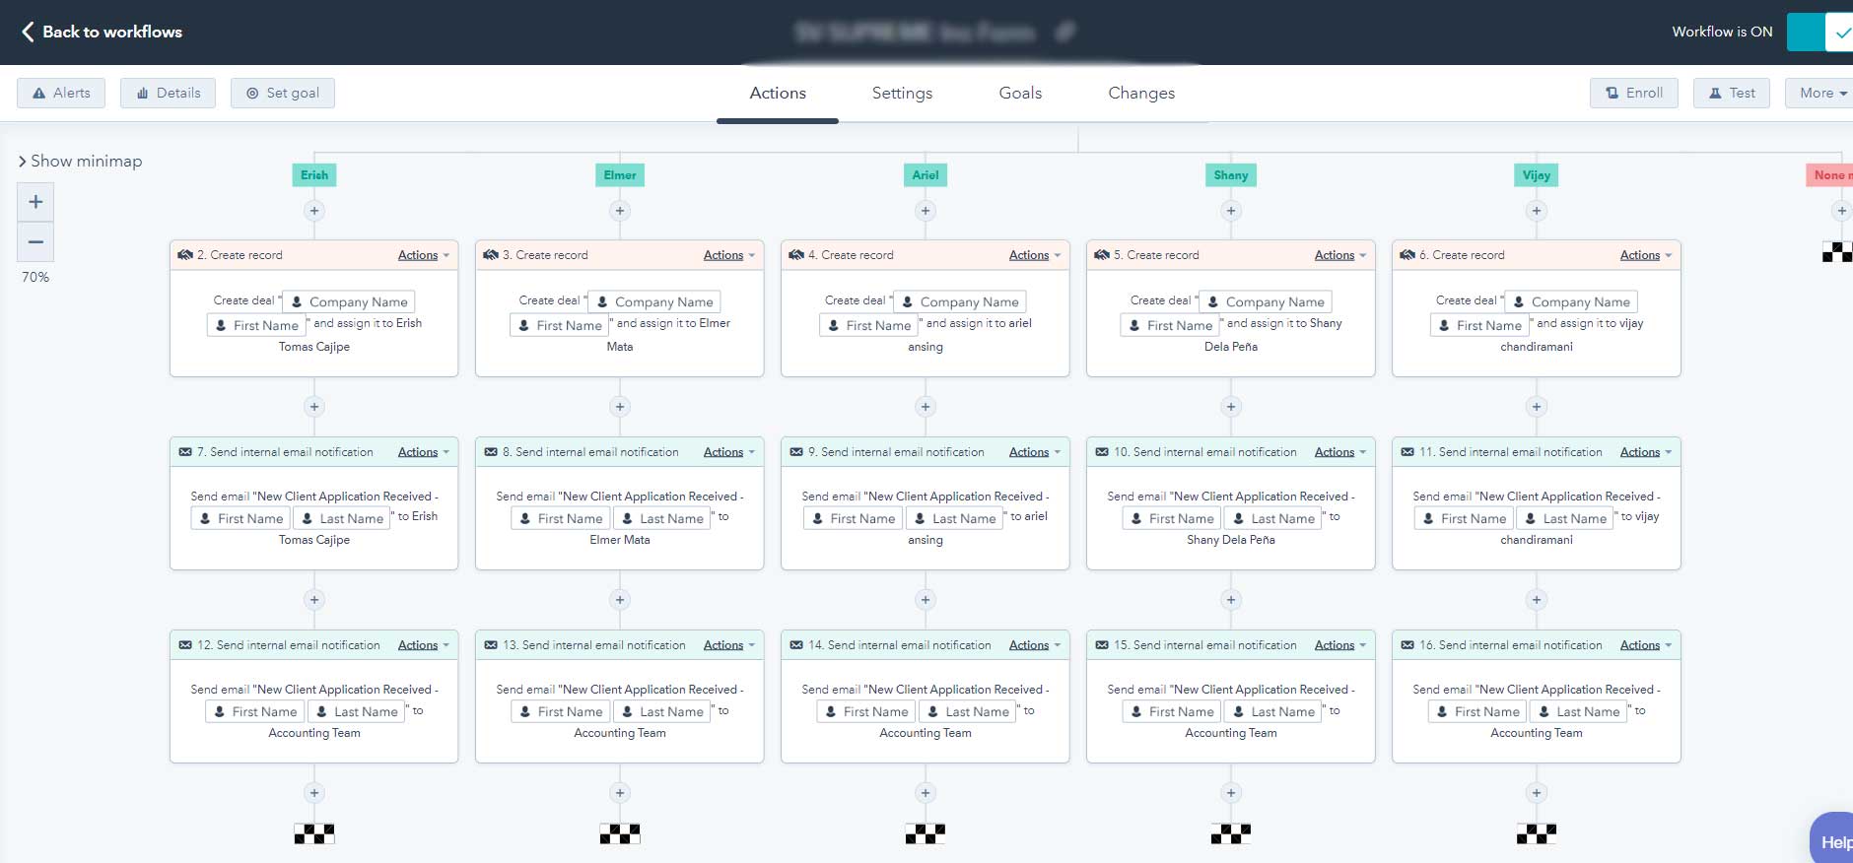Click plus icon below step 4 Create record
The height and width of the screenshot is (863, 1853).
[x=926, y=407]
